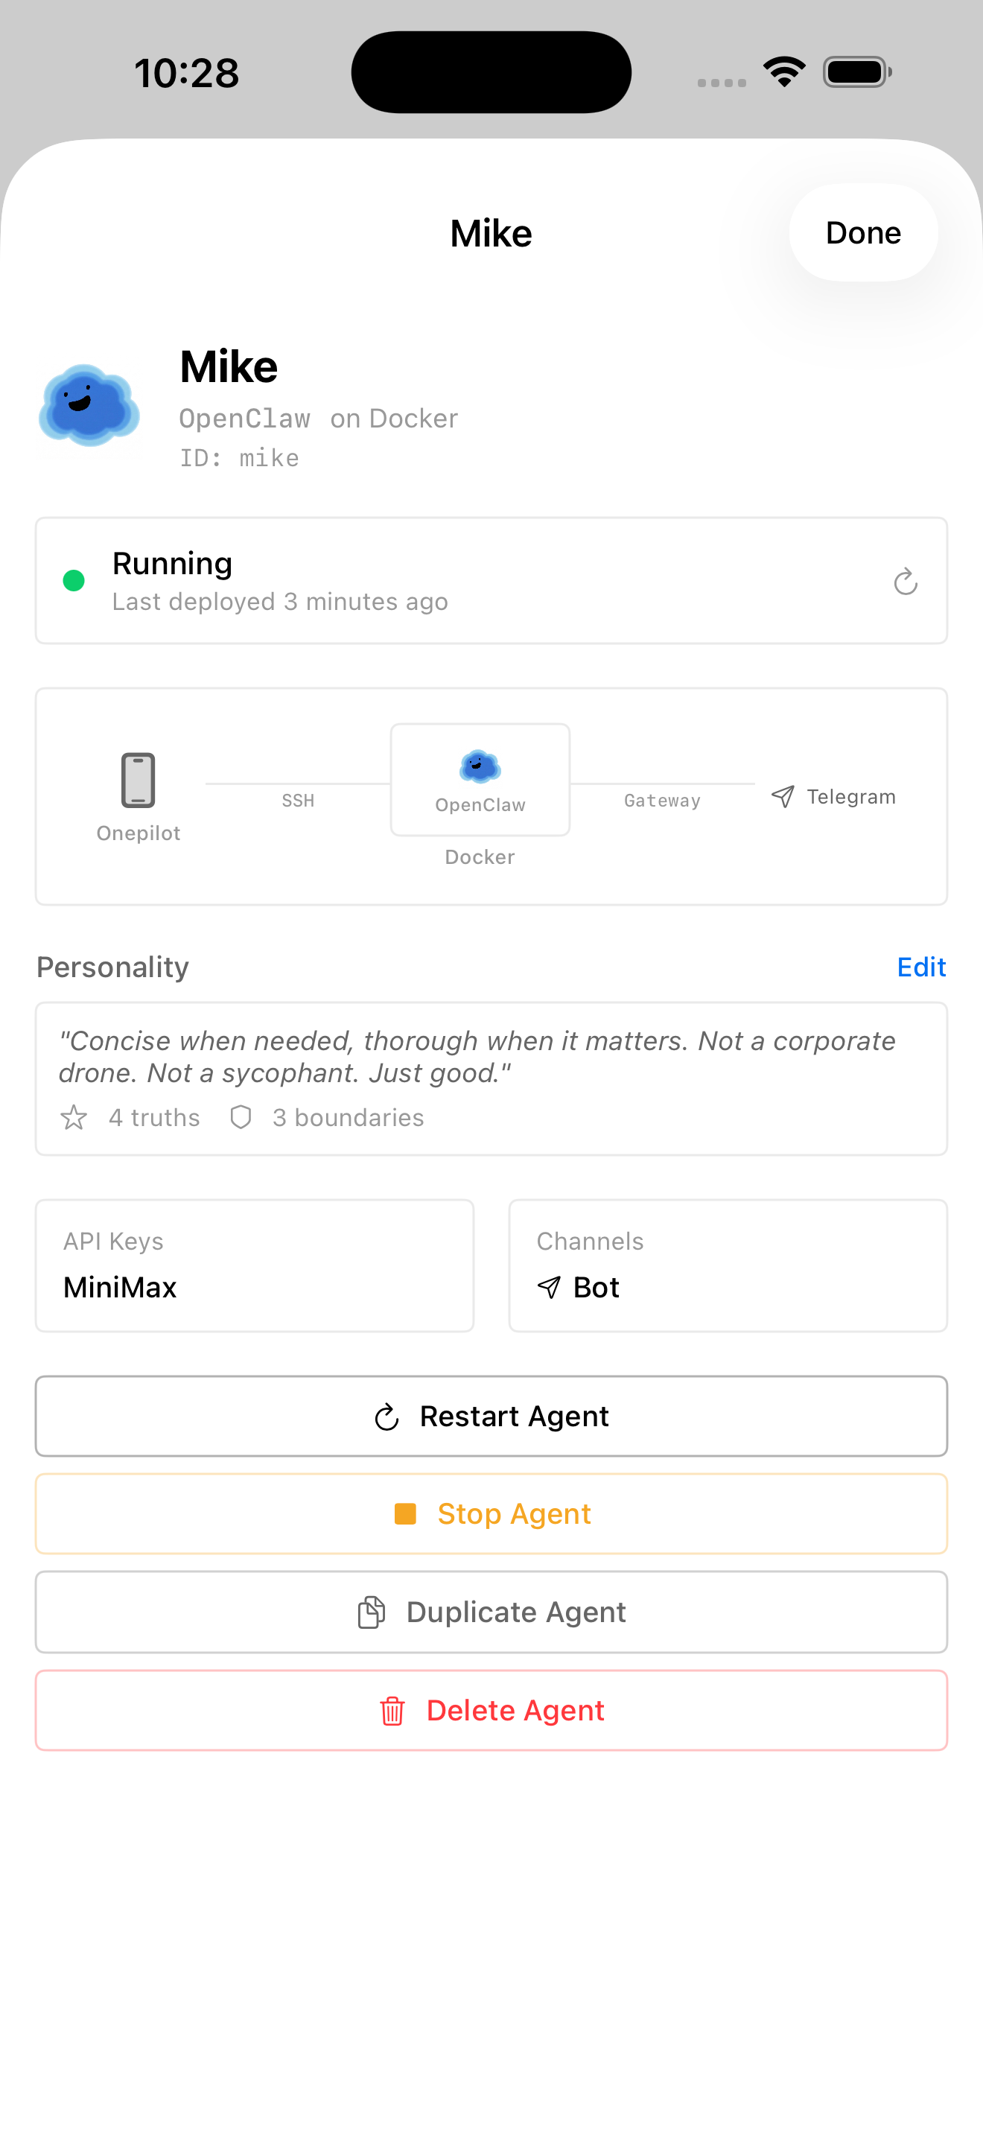Viewport: 983px width, 2136px height.
Task: Open the API Keys MiniMax card
Action: [x=255, y=1265]
